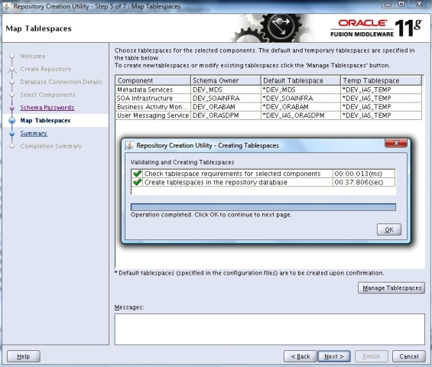Click the Map Tablespaces step bullet icon
432x367 pixels.
11,120
